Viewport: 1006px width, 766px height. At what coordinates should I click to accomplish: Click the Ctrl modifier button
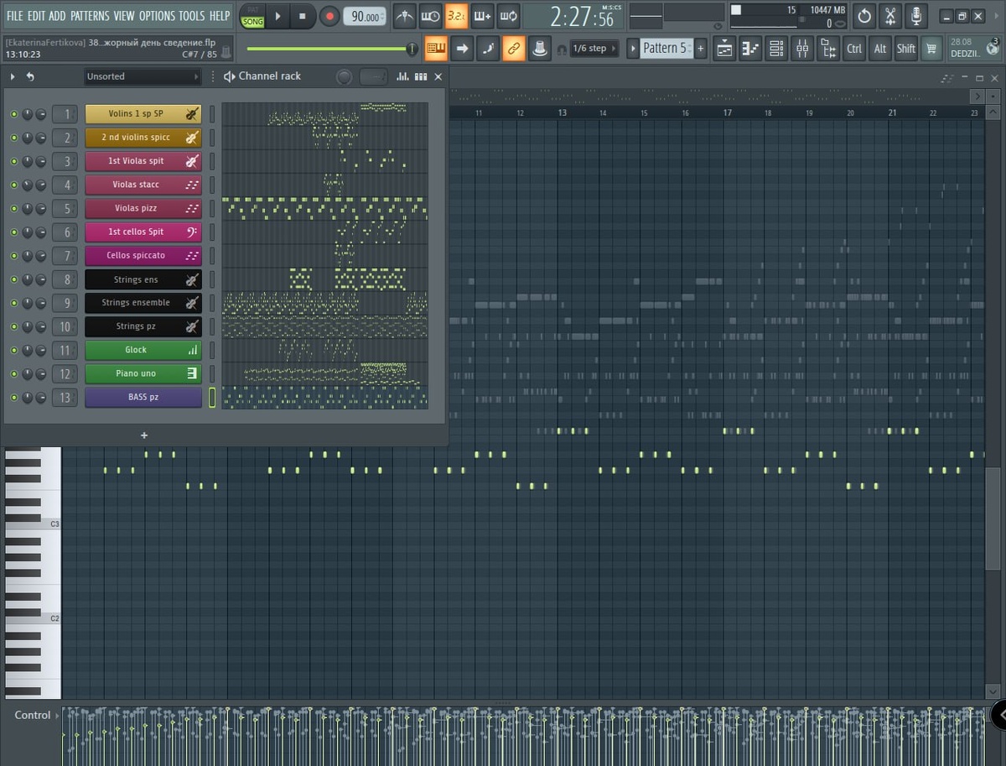point(854,49)
